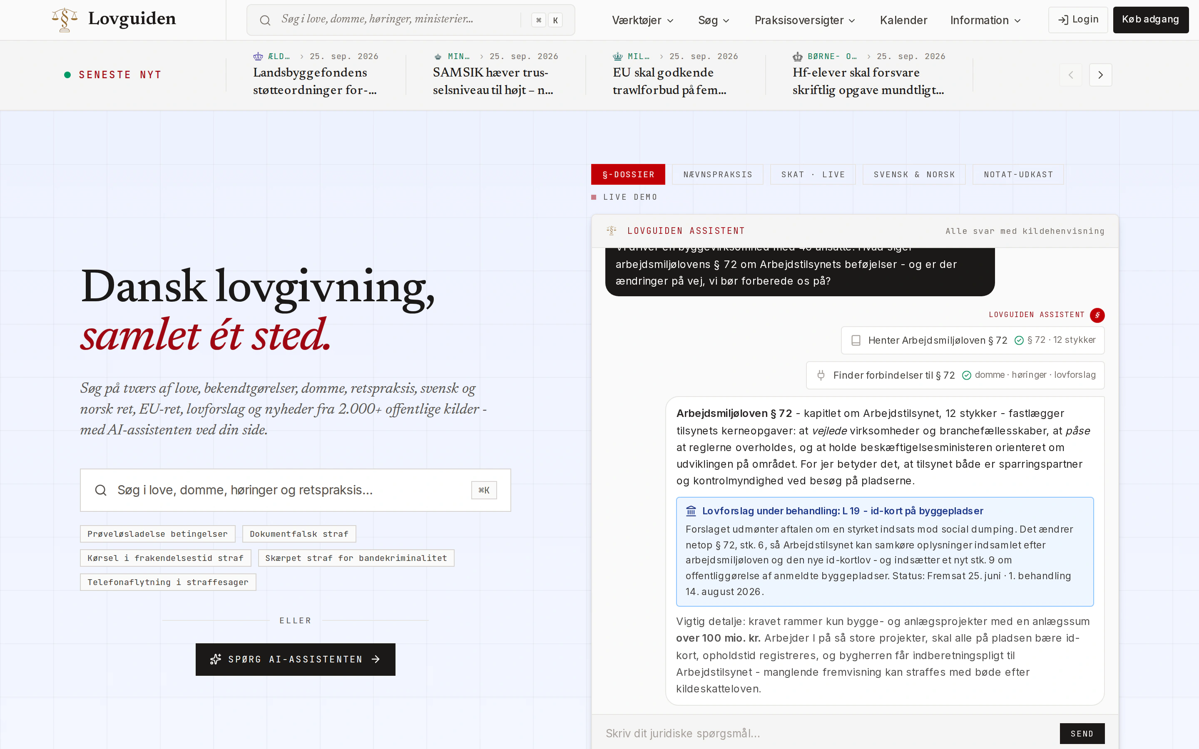Open the Landsbyggefondens støtteordninger news headline
Image resolution: width=1199 pixels, height=749 pixels.
tap(315, 81)
